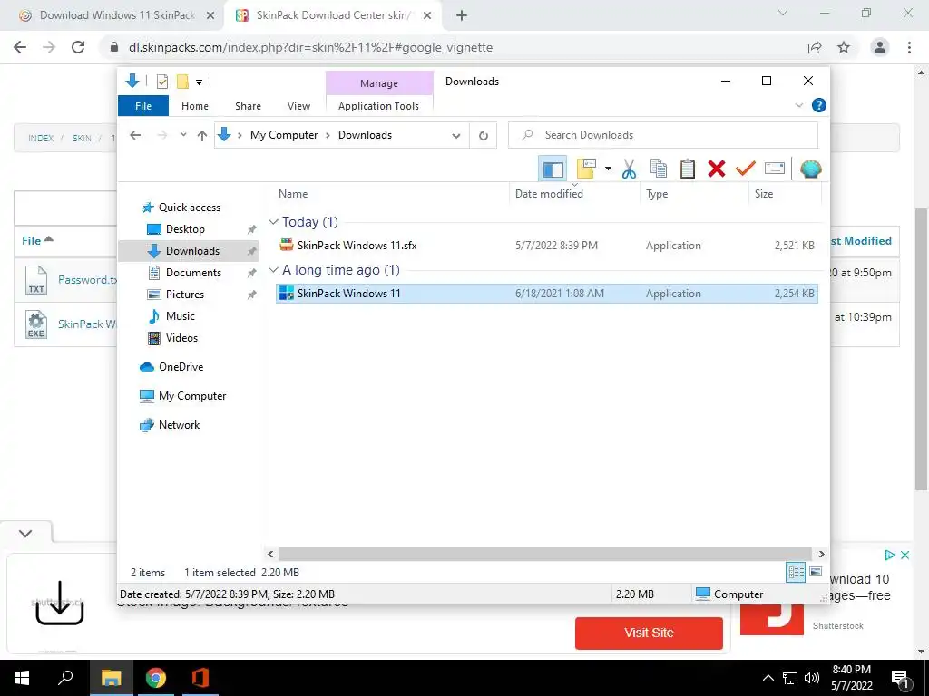
Task: Click horizontal scrollbar right arrow
Action: pos(821,554)
